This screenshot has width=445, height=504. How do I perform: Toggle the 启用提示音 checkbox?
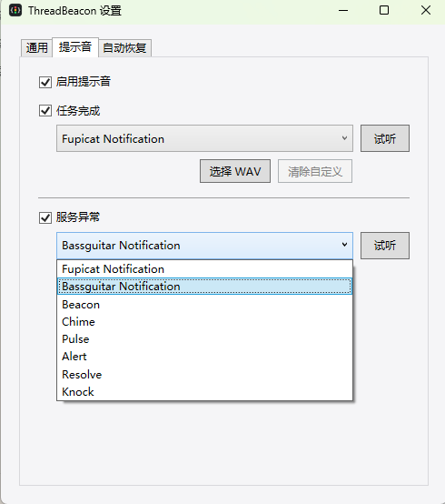[45, 82]
